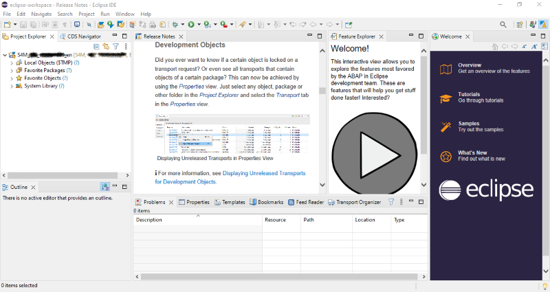Click the Project Explorer horizontal scrollbar
Screen dimensions: 550x292
63,175
